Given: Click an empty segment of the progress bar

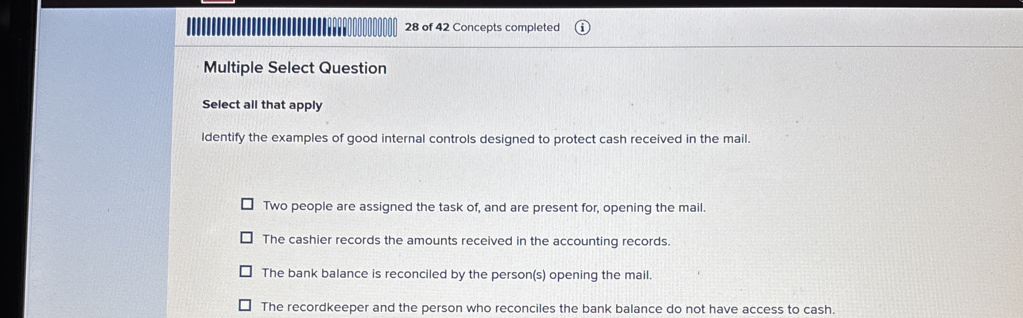Looking at the screenshot, I should coord(374,27).
